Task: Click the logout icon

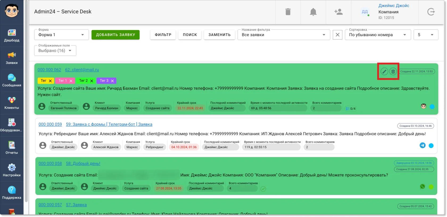Action: pos(431,12)
